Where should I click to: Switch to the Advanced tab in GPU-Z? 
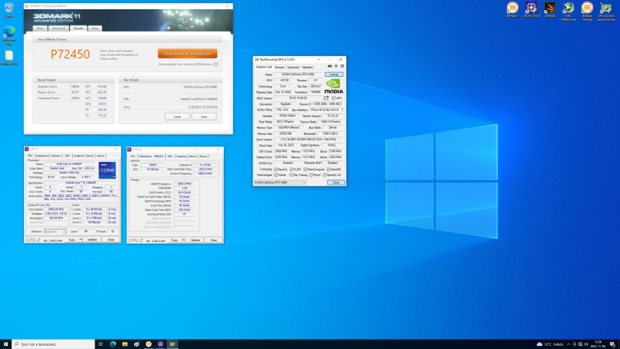[x=293, y=67]
